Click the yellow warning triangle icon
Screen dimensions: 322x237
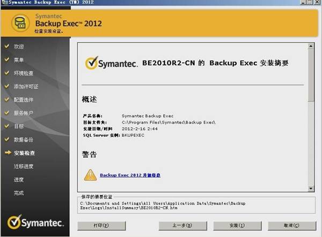pyautogui.click(x=90, y=175)
